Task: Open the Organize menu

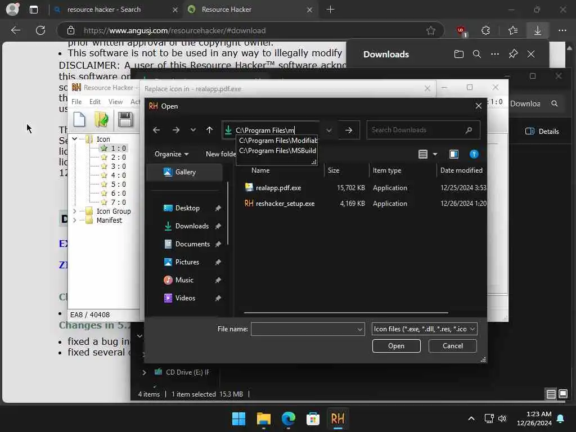Action: [171, 154]
